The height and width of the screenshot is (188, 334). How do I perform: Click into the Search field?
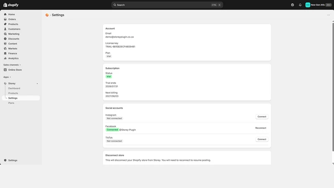click(x=167, y=5)
